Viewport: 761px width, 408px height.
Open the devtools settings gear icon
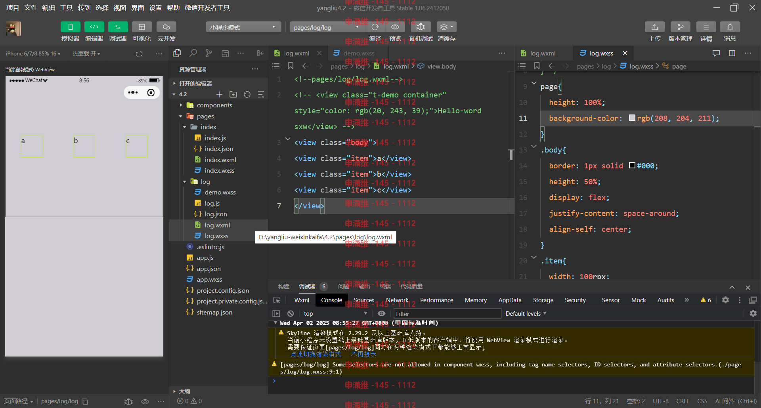click(x=725, y=300)
